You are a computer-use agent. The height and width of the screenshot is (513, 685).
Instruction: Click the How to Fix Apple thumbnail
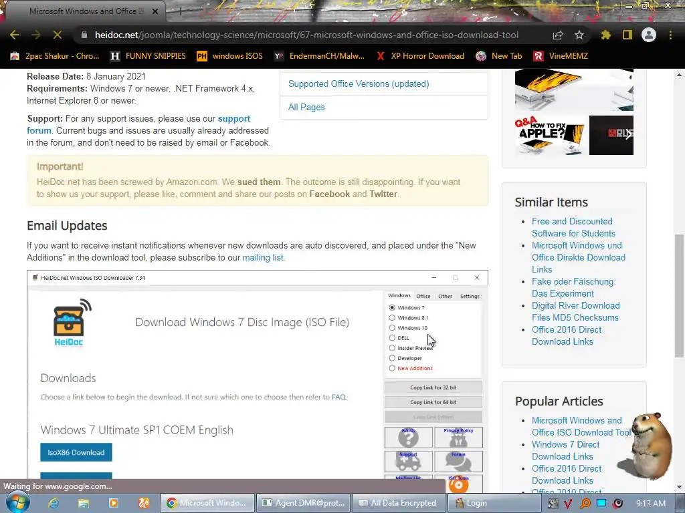coord(550,135)
